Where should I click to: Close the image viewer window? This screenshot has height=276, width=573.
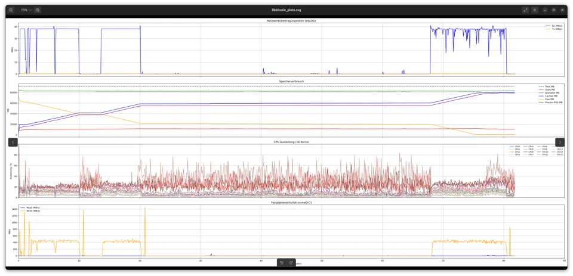tap(562, 10)
